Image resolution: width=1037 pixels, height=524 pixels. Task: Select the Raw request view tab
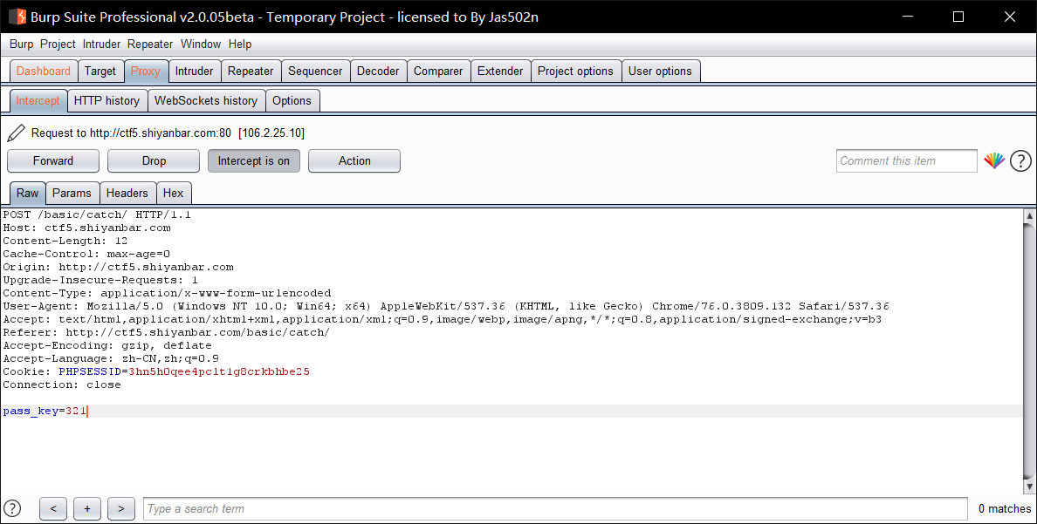click(x=27, y=193)
